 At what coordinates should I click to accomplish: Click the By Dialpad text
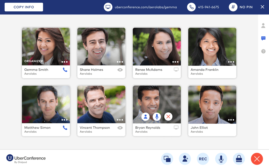[x=21, y=162]
